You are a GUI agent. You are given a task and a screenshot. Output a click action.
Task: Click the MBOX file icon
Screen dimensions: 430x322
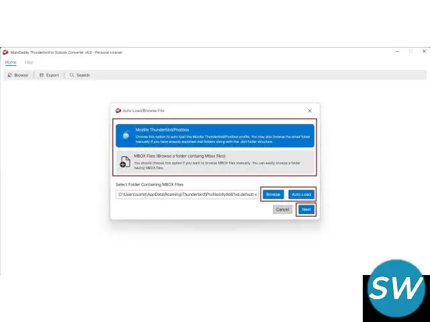pos(125,162)
